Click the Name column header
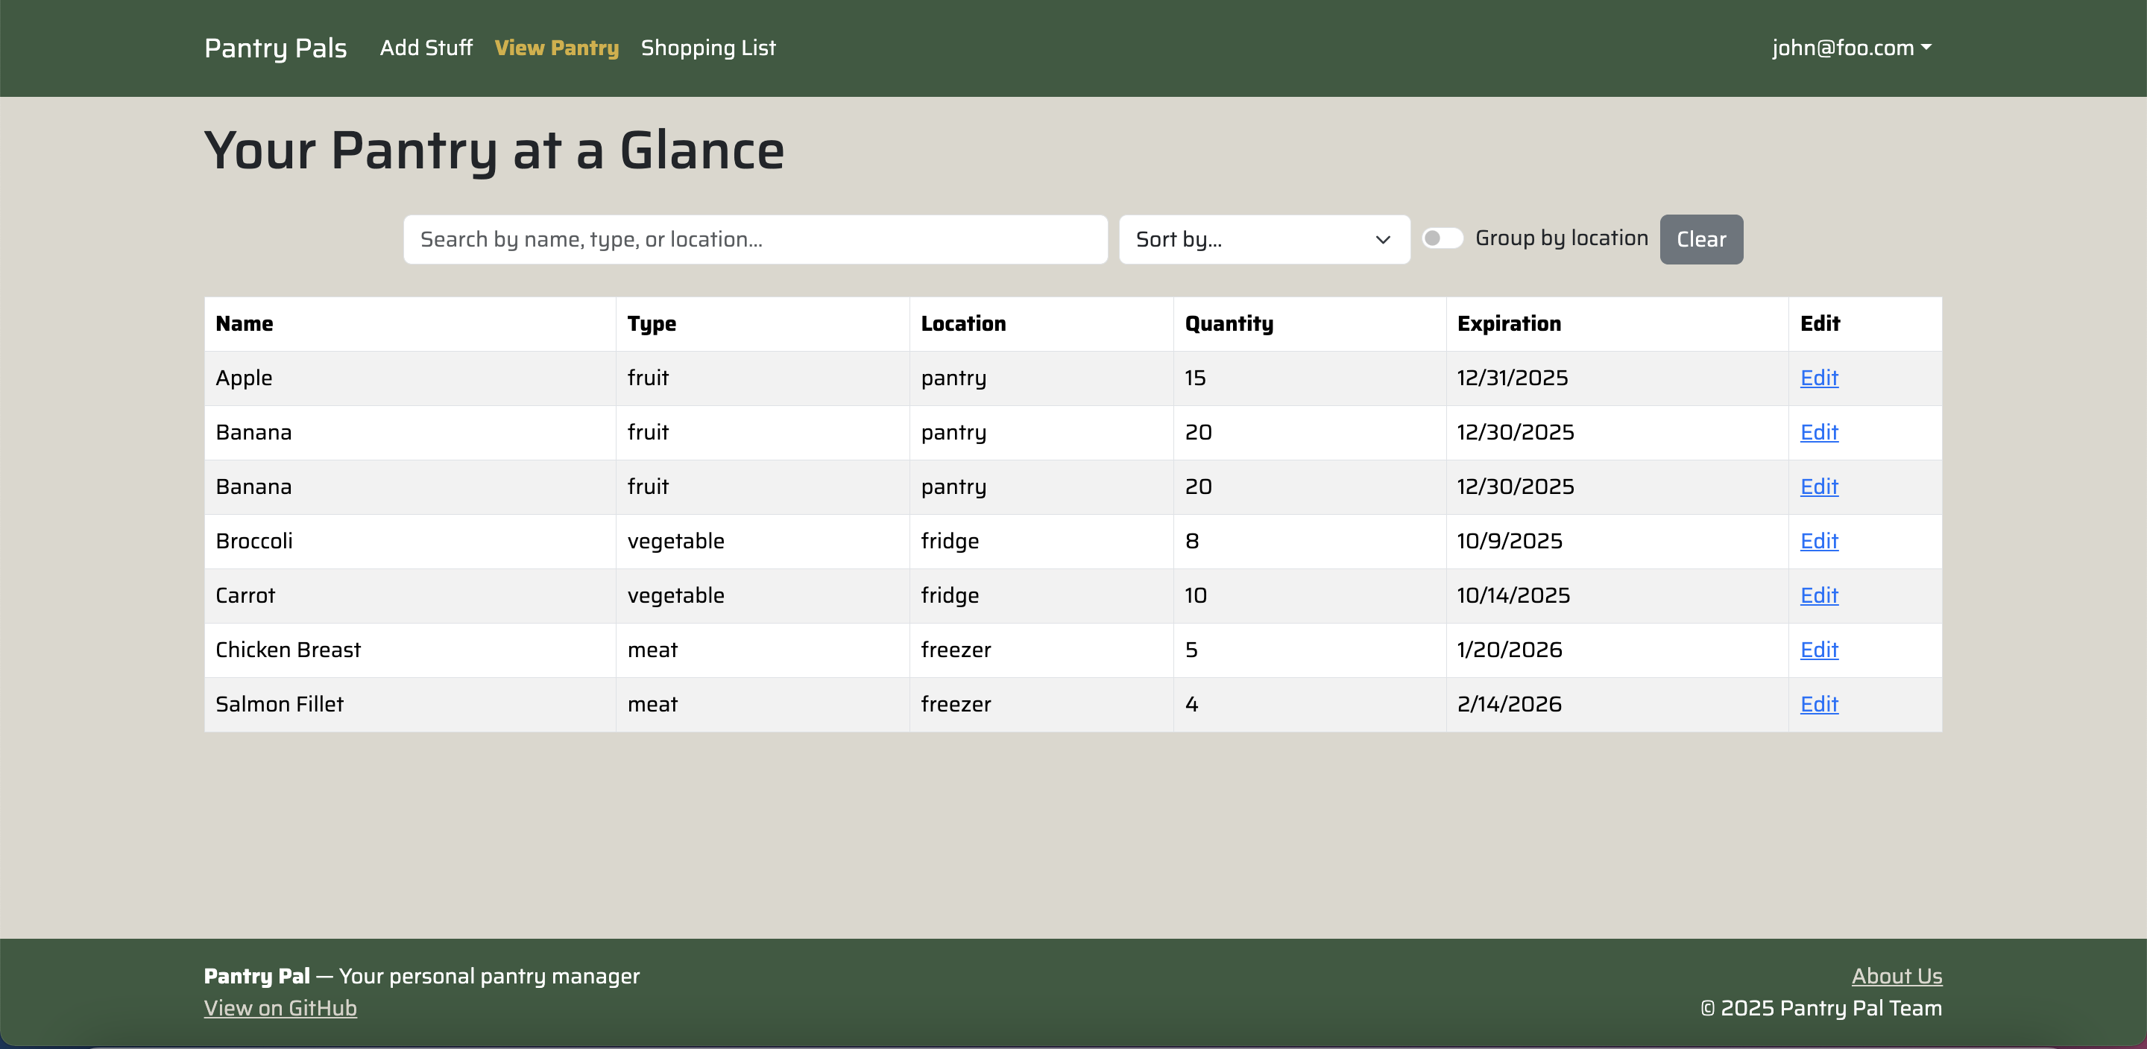This screenshot has height=1049, width=2147. [x=245, y=324]
